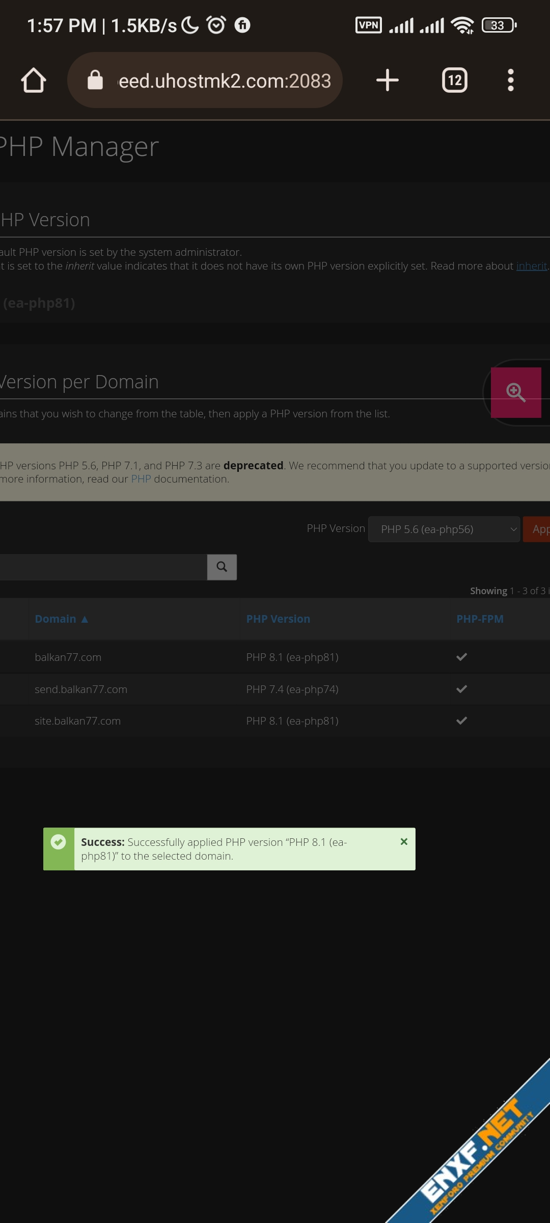Image resolution: width=550 pixels, height=1223 pixels.
Task: Open a new browser tab
Action: (387, 81)
